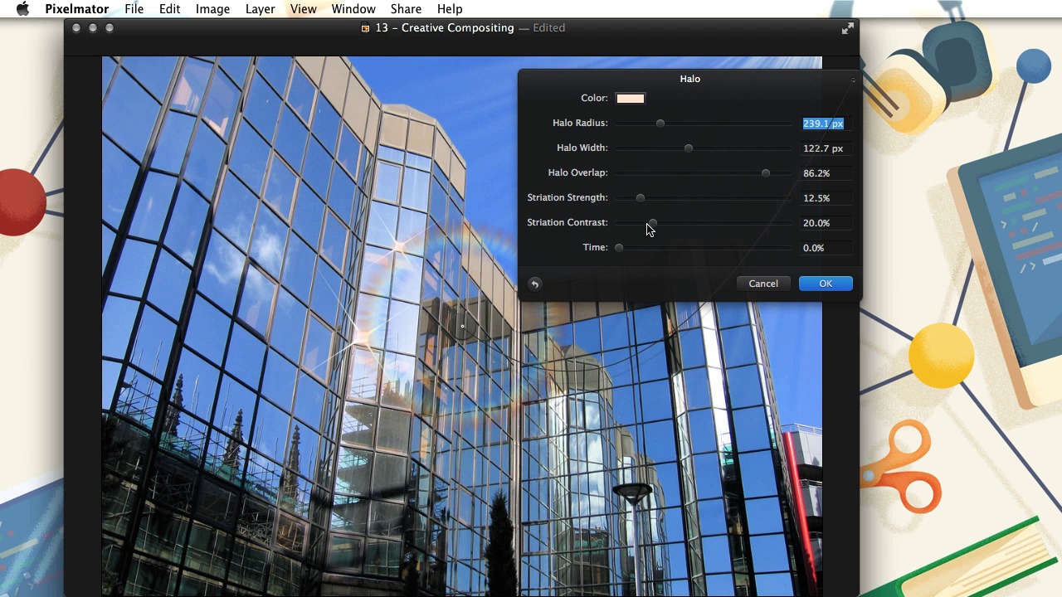The height and width of the screenshot is (597, 1062).
Task: Open the Pixelmator application menu
Action: point(76,9)
